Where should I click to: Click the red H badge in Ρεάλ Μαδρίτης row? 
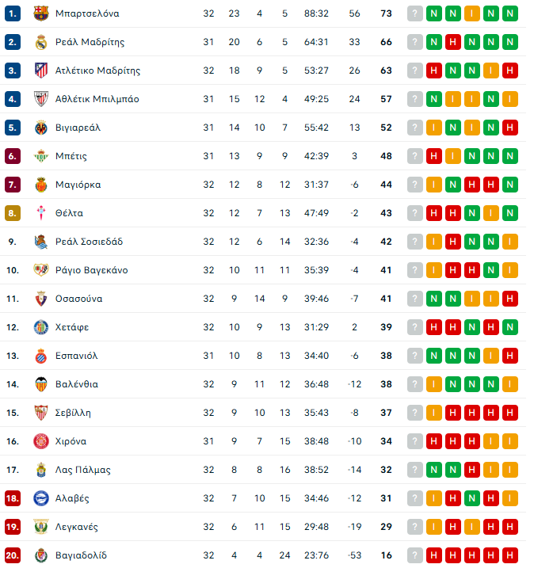[x=453, y=42]
